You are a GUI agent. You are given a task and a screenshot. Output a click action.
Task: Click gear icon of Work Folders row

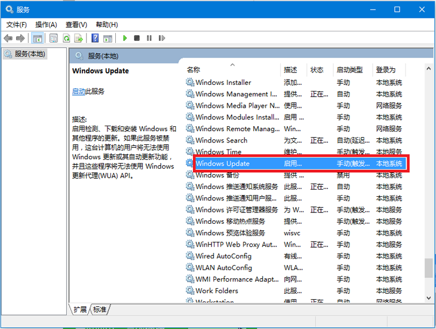(x=190, y=290)
